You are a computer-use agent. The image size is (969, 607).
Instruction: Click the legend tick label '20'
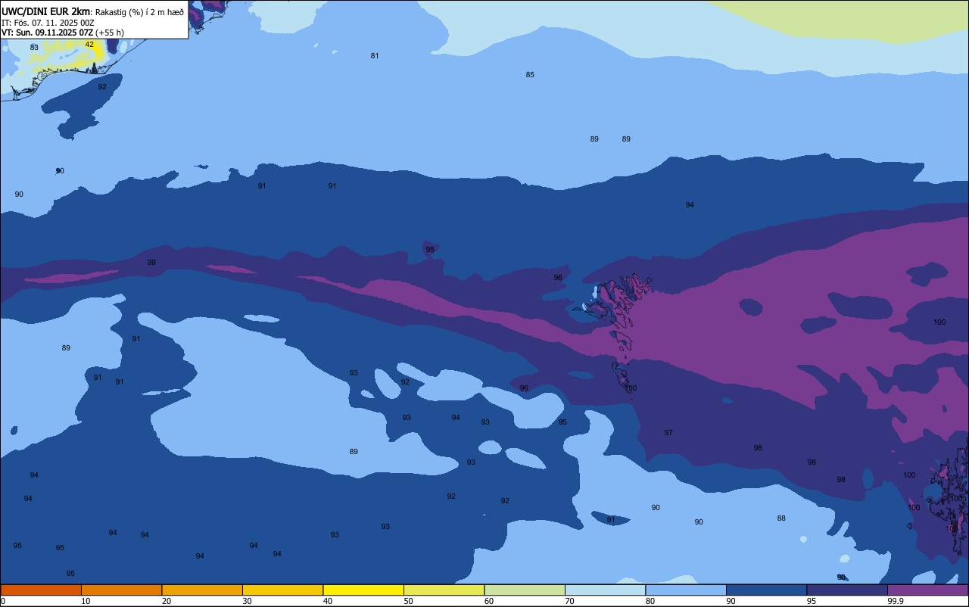tap(167, 601)
